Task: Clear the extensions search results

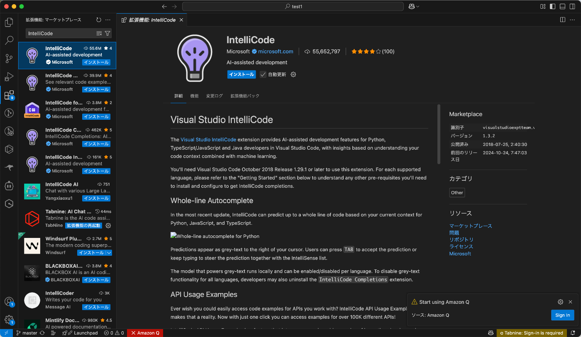Action: [x=99, y=33]
